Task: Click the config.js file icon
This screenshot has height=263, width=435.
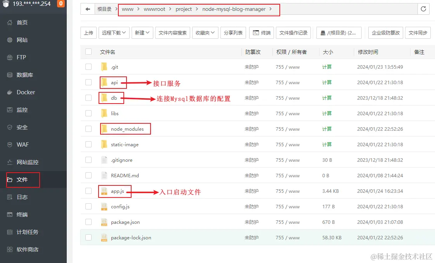Action: point(104,207)
